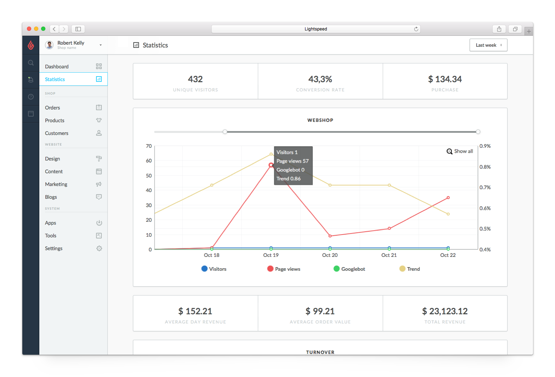Click the Apps power icon
This screenshot has width=555, height=377.
(x=99, y=223)
